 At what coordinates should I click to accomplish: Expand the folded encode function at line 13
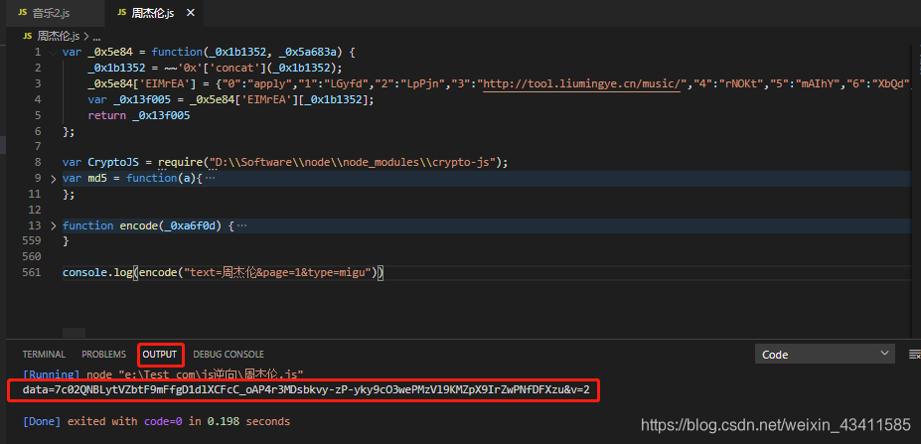(54, 225)
